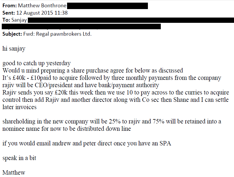Click the sent date 12 August 2015
The image size is (234, 177).
click(x=37, y=13)
